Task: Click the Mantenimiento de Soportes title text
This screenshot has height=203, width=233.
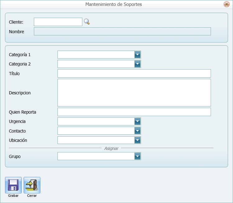Action: click(113, 4)
